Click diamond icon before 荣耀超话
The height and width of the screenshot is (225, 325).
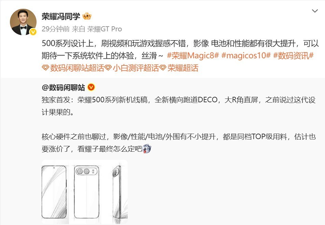[163, 68]
